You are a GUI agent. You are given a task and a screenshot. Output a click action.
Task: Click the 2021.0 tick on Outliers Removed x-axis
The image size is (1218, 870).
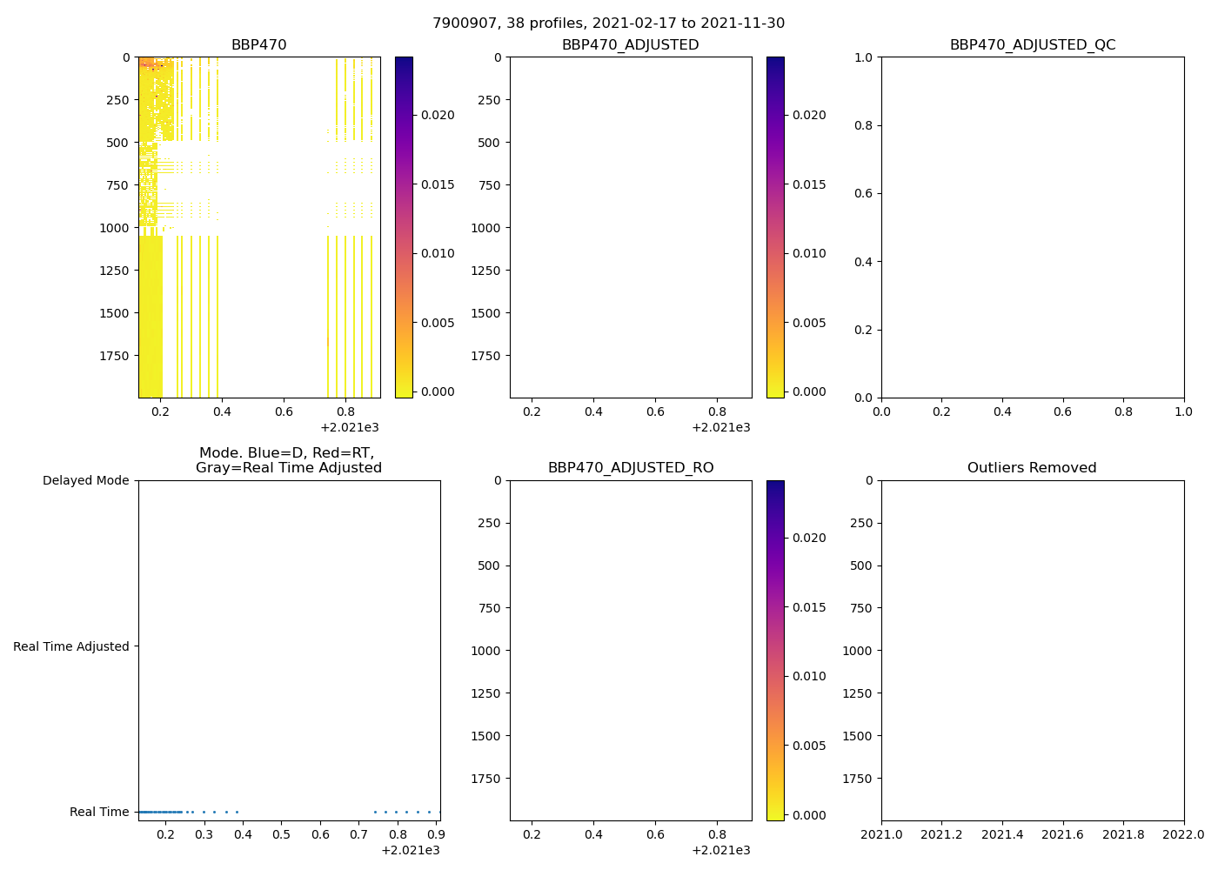(x=881, y=834)
